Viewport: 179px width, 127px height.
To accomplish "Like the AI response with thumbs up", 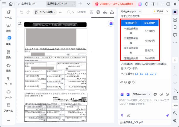I will tap(122, 82).
